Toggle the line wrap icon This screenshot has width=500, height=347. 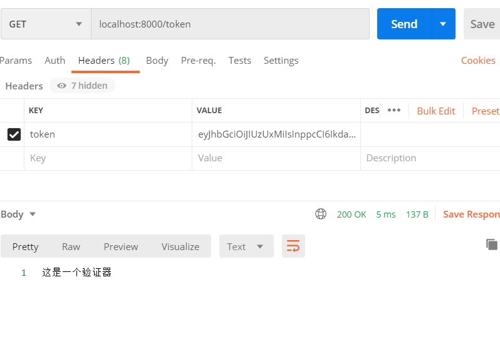293,246
